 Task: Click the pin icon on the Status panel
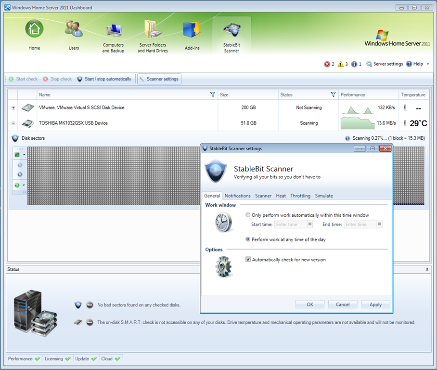[x=427, y=269]
